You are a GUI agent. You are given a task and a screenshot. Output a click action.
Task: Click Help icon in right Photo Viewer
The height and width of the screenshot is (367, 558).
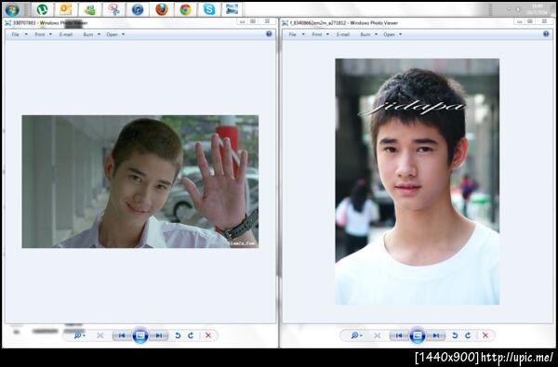click(546, 33)
